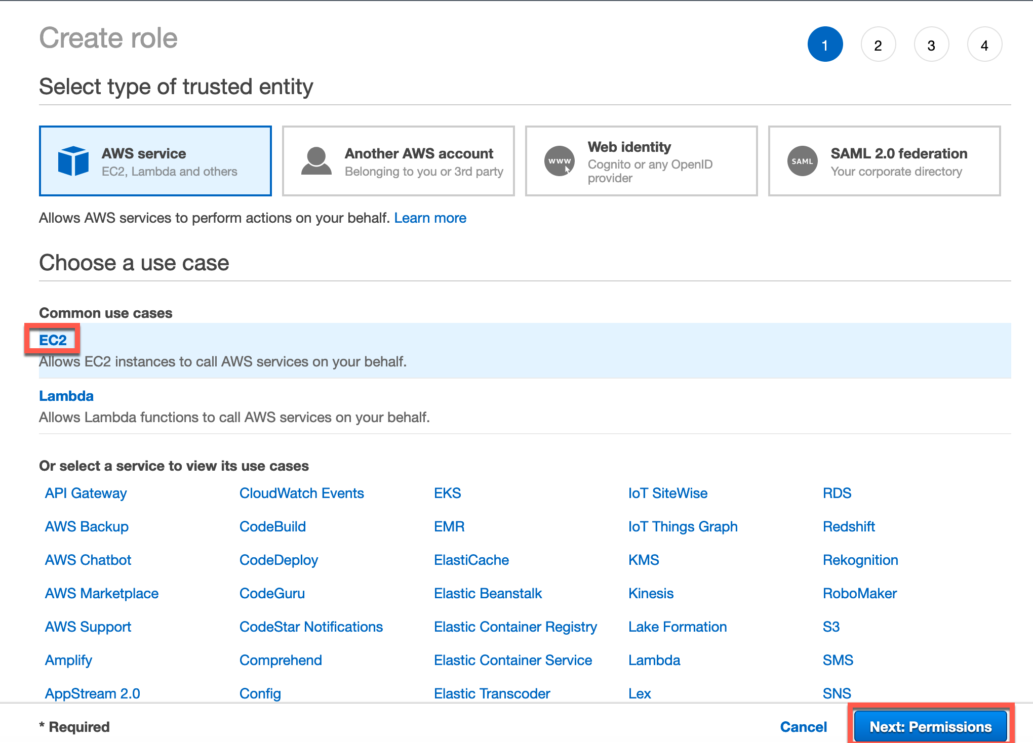
Task: Go to wizard step 2 circle
Action: [879, 45]
